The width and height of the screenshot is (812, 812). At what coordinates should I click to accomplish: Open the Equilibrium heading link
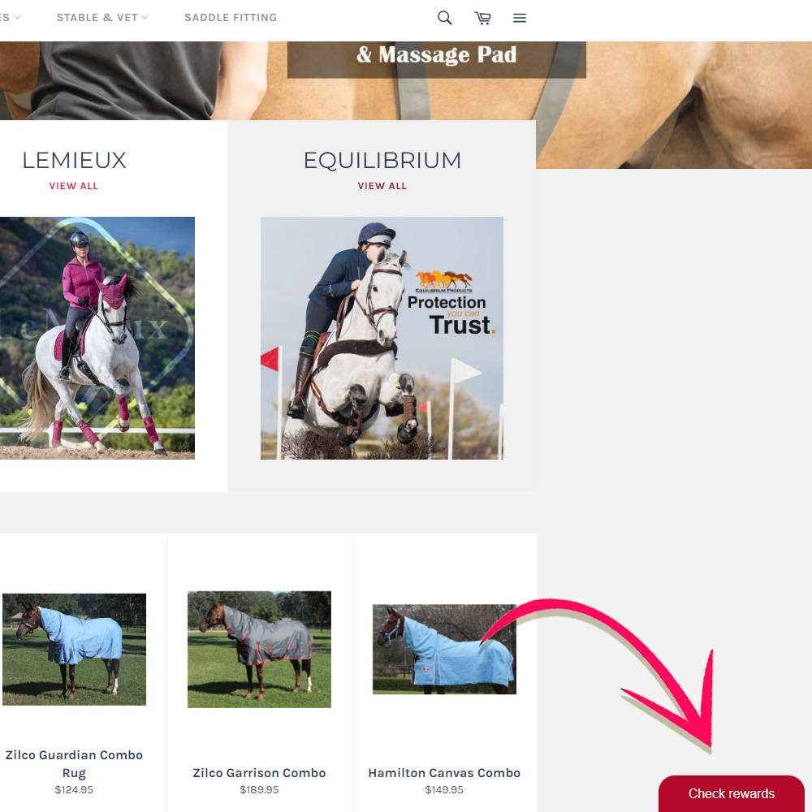pos(382,160)
